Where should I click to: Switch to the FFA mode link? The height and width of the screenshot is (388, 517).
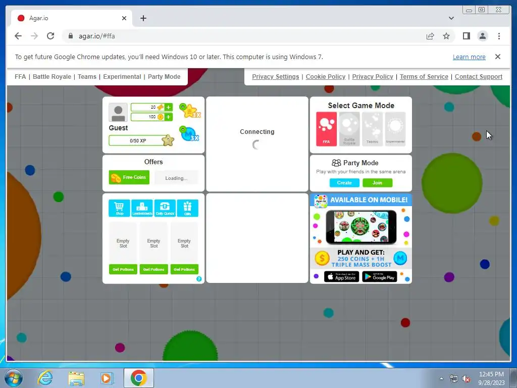(x=20, y=77)
